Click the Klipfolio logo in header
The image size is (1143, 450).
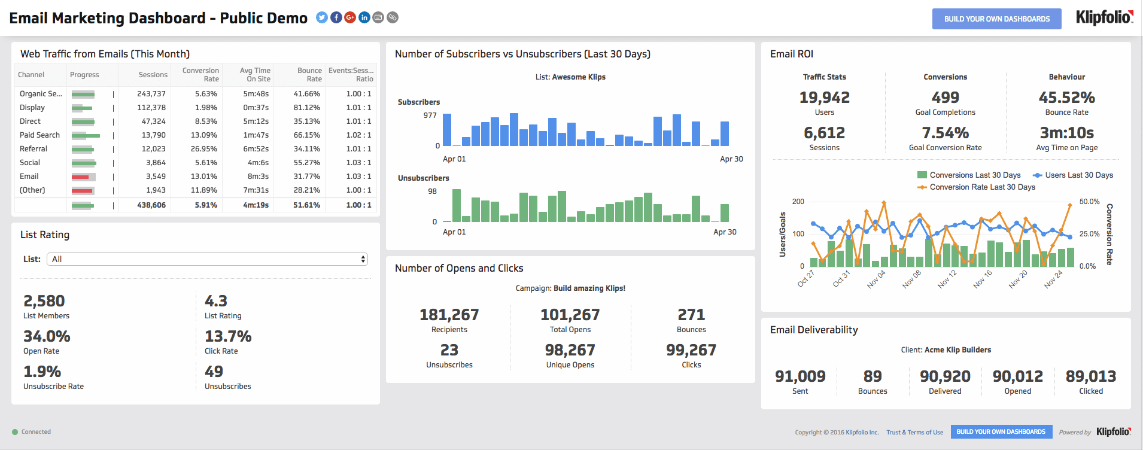(x=1104, y=17)
